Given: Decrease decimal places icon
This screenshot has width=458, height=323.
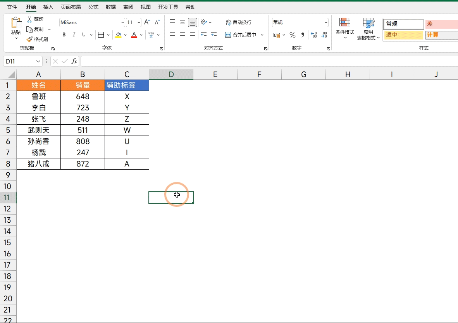Looking at the screenshot, I should tap(324, 35).
